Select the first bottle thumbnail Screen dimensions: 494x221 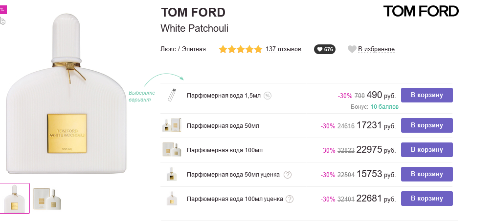(x=15, y=198)
